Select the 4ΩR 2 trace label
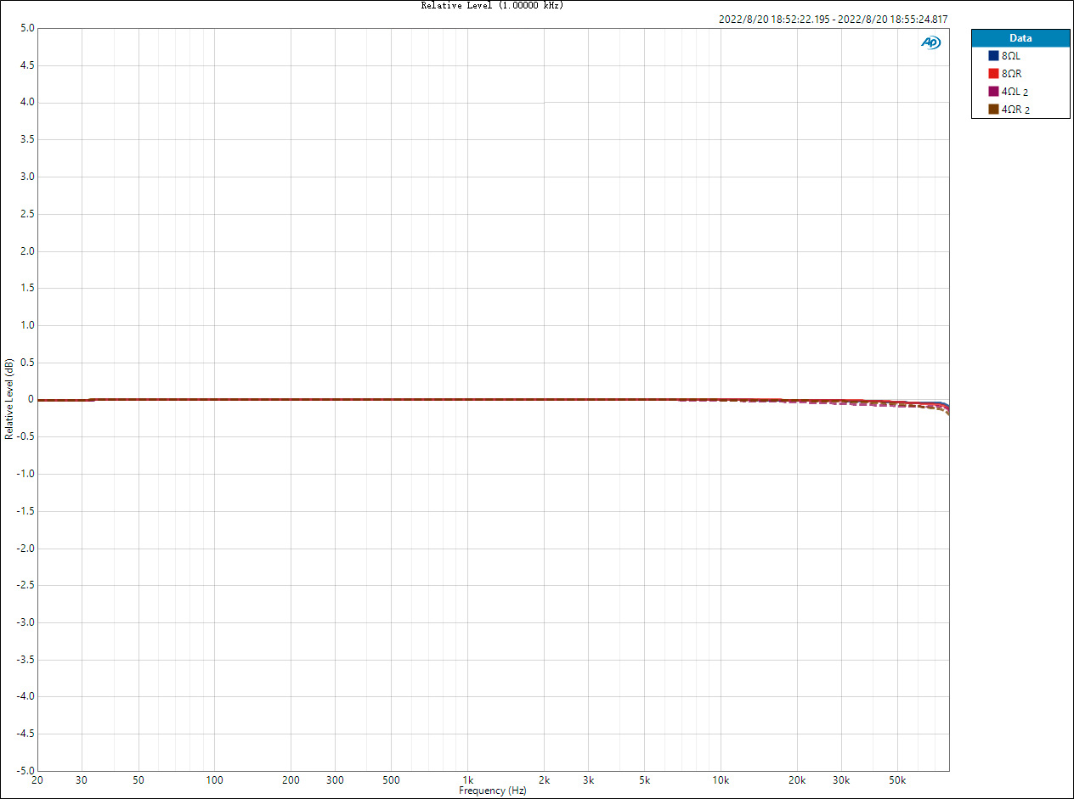This screenshot has height=799, width=1074. coord(1016,110)
